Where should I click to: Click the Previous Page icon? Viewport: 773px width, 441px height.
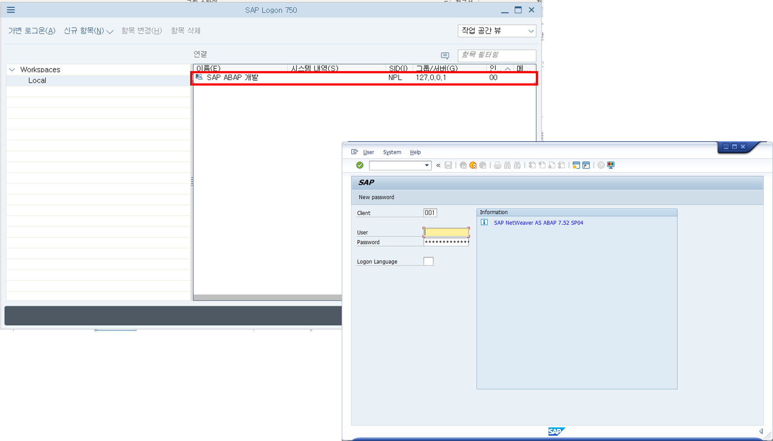pos(542,165)
